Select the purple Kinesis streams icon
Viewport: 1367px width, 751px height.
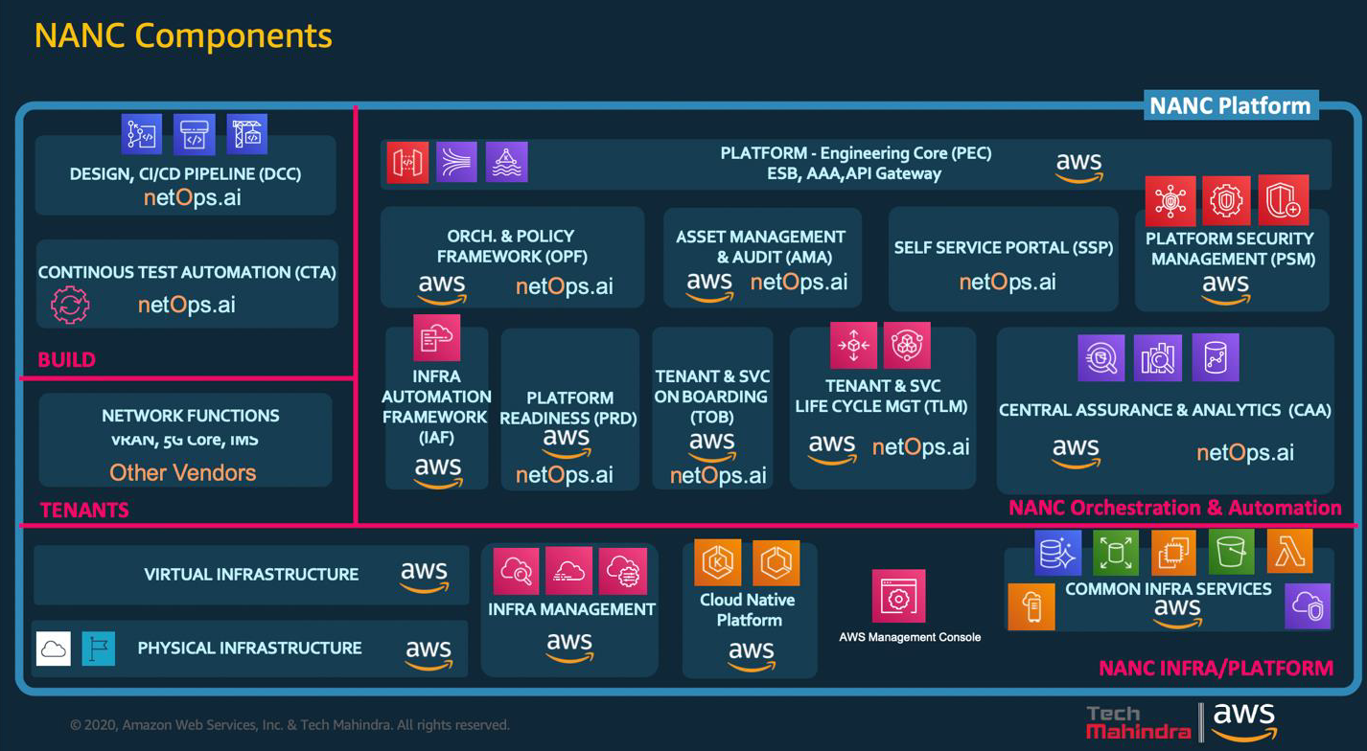[457, 162]
